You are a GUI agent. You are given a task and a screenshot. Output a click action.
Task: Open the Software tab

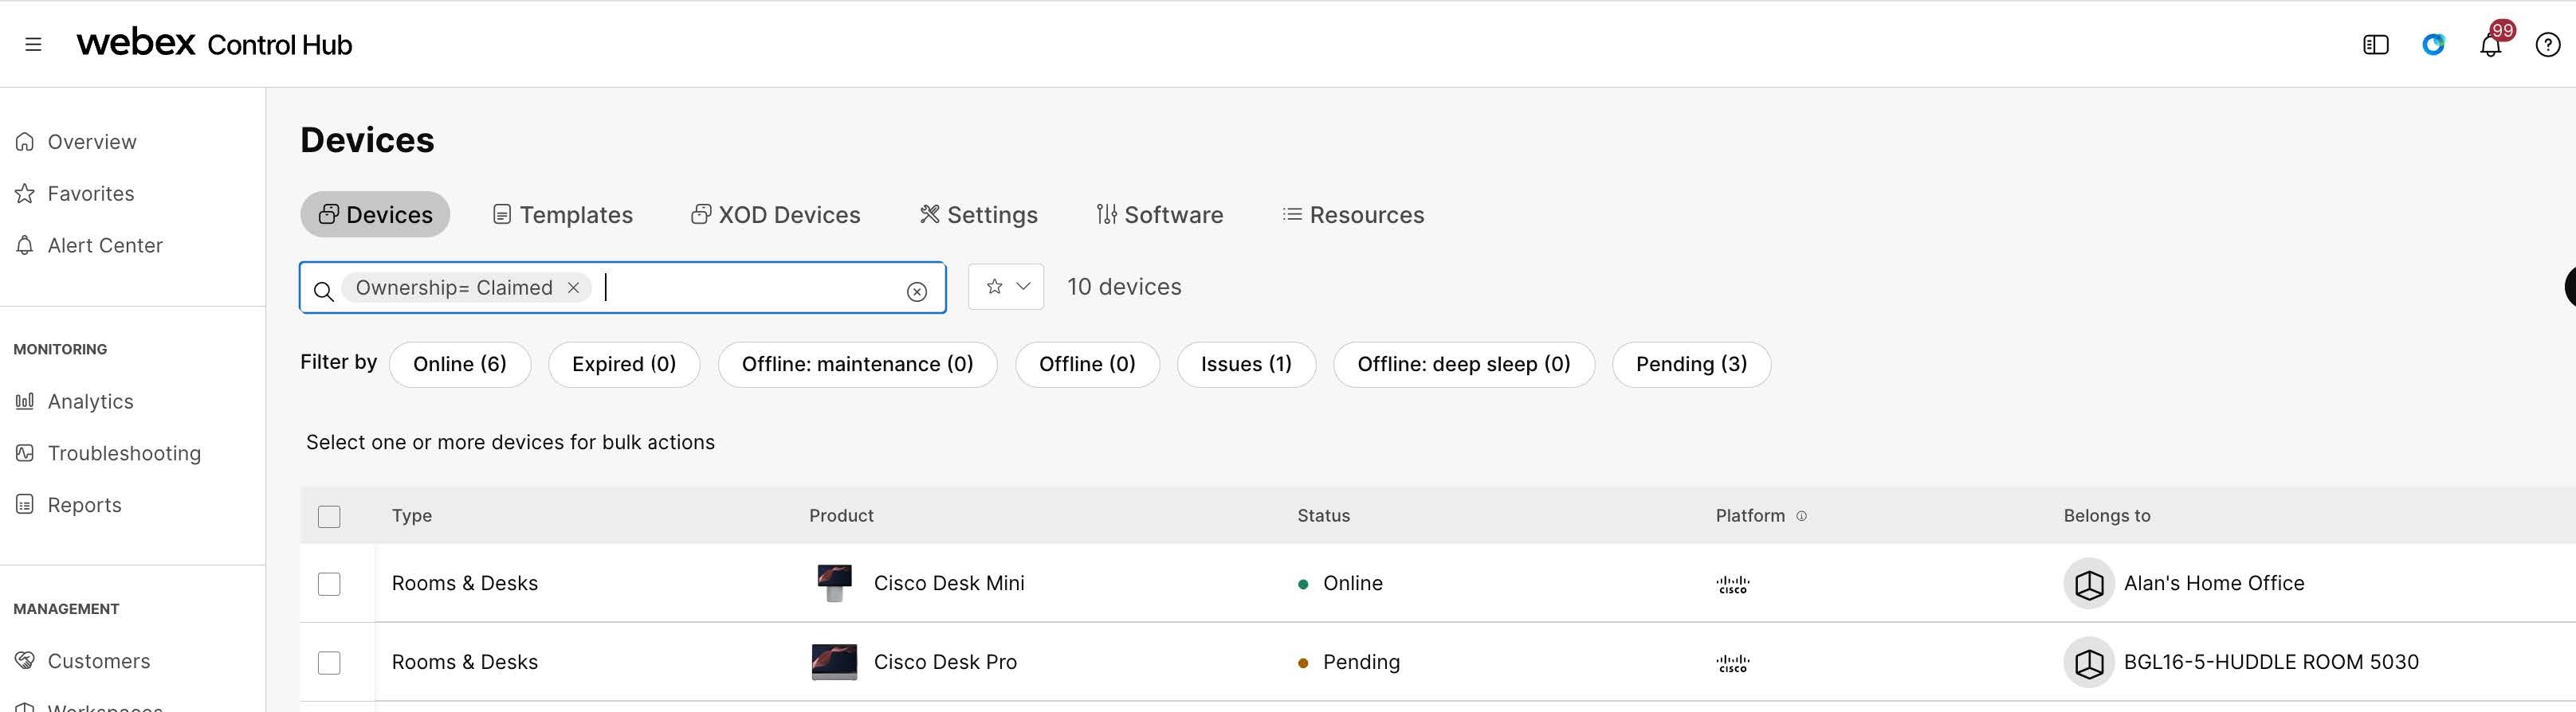1160,215
